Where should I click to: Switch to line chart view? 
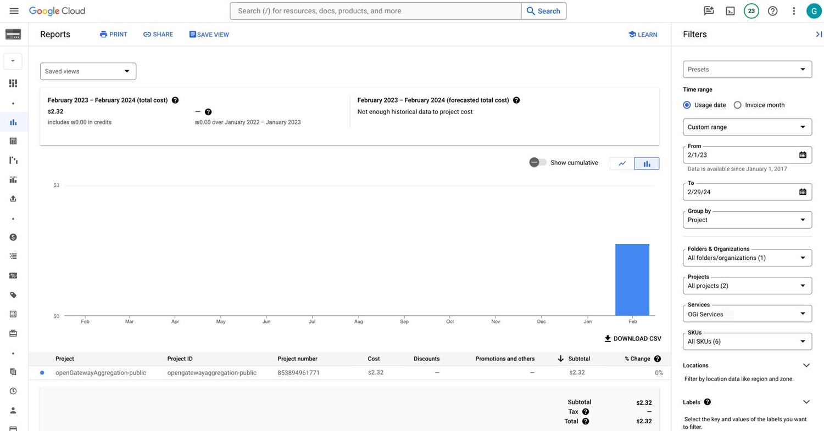click(622, 163)
